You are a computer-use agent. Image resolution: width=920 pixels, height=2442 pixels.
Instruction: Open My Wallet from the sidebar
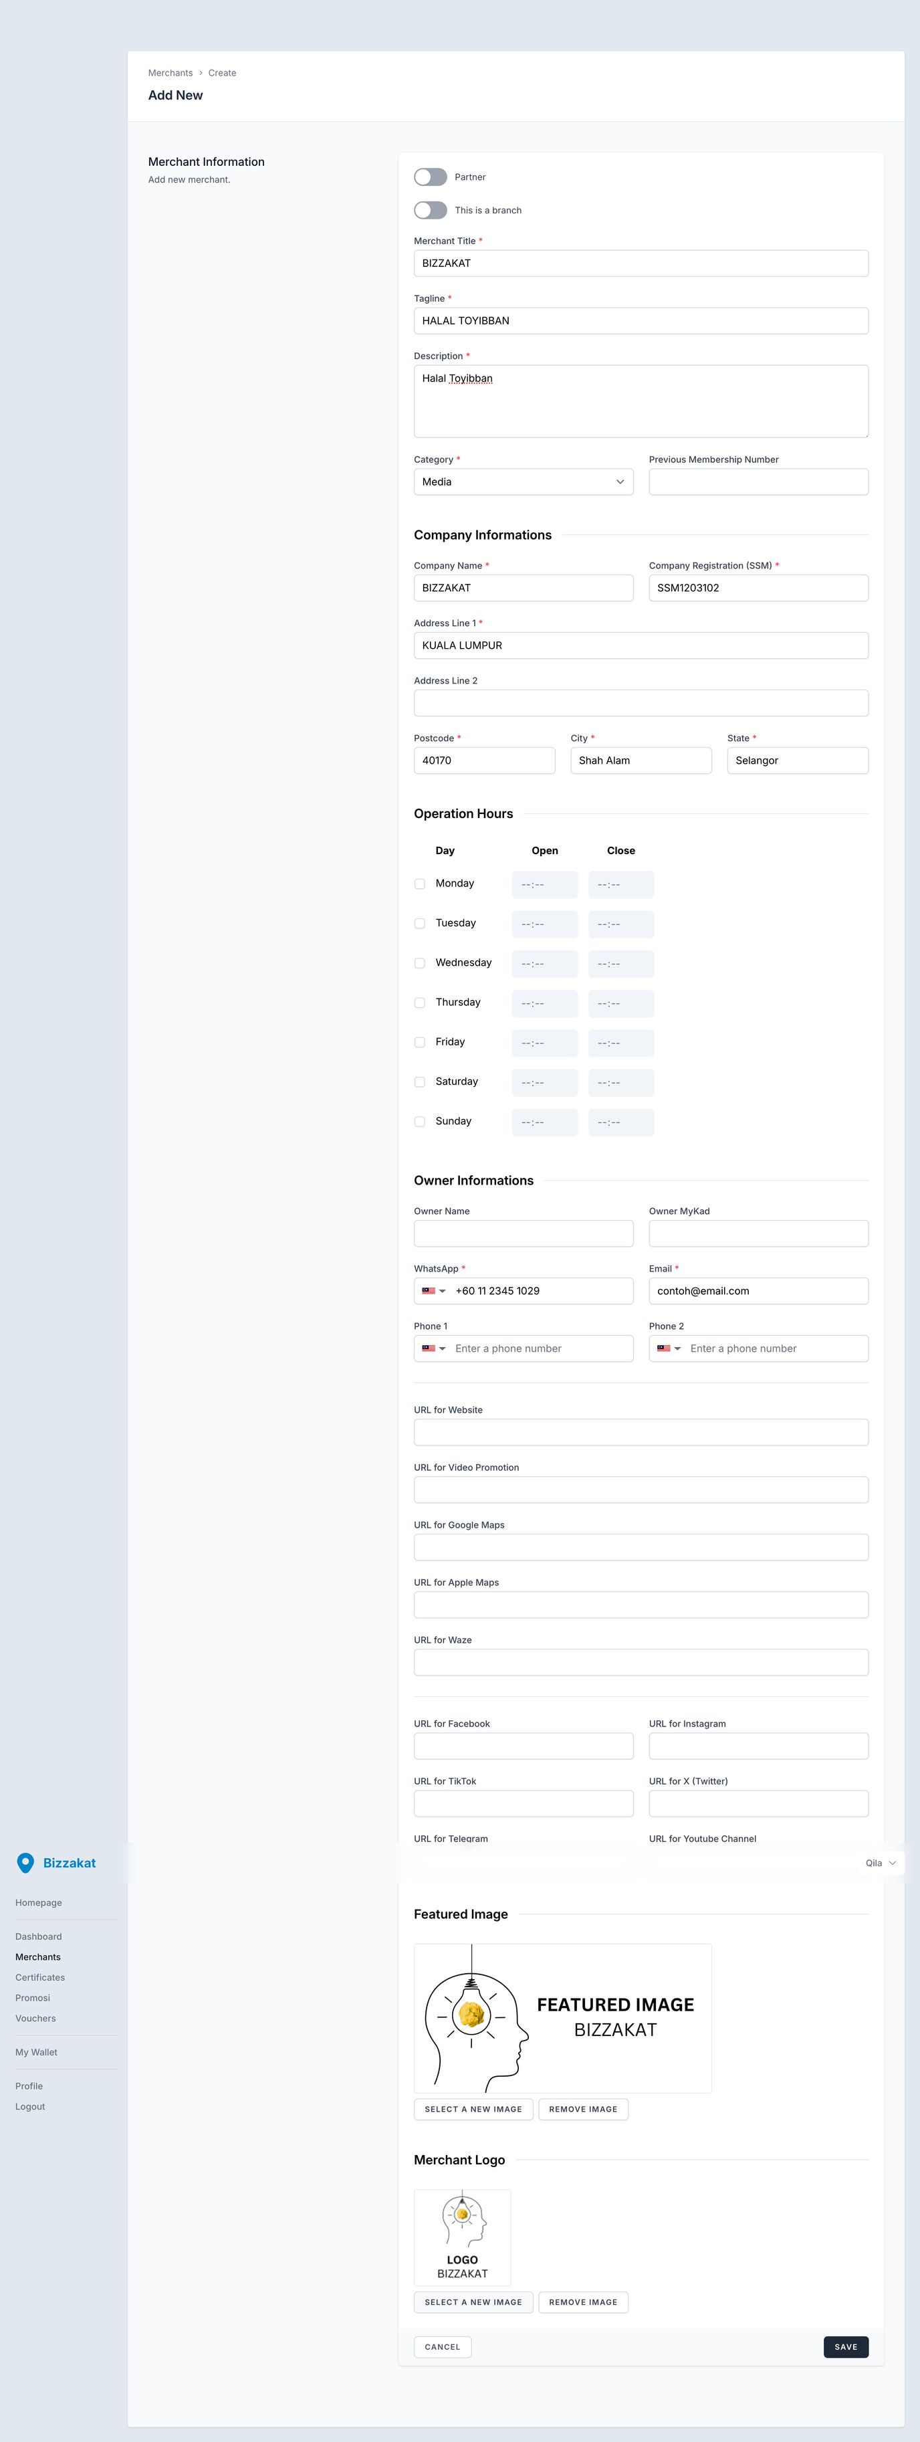pos(36,2051)
